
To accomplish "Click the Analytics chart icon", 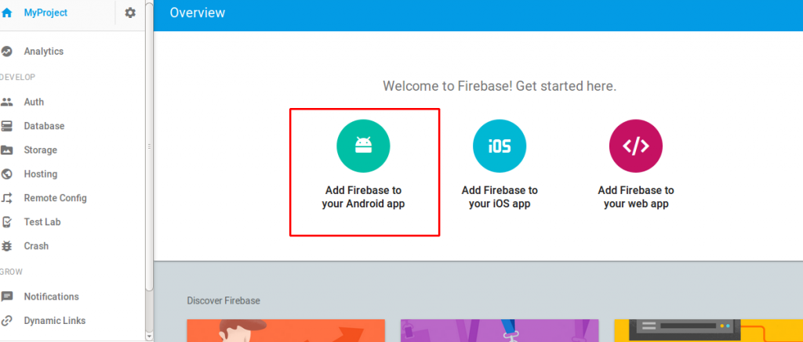I will (6, 51).
